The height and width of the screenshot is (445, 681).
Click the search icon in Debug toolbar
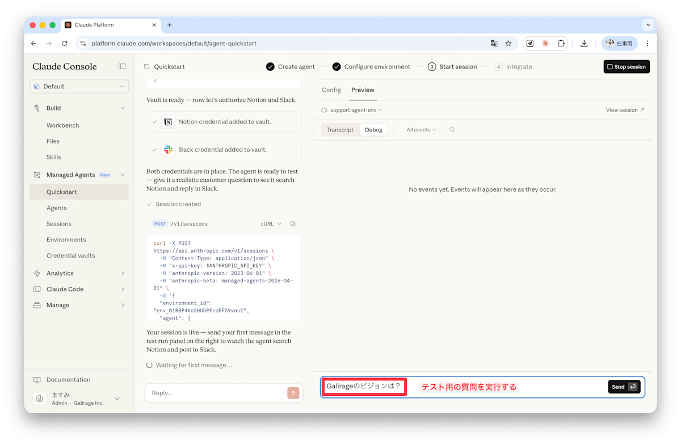(452, 130)
